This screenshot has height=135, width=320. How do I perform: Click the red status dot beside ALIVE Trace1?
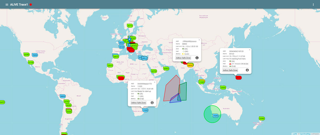(x=31, y=5)
